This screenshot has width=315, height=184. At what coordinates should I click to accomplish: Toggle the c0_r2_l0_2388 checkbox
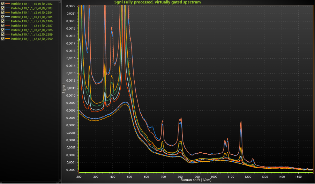coord(2,30)
